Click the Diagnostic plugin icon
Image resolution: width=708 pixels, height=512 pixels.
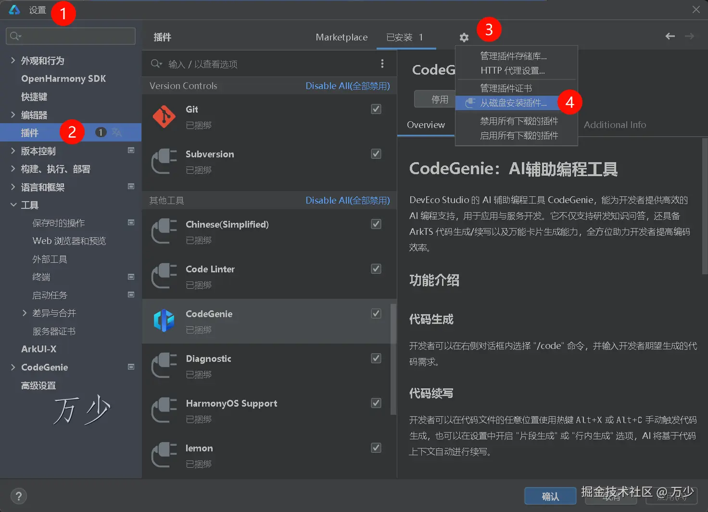click(164, 366)
